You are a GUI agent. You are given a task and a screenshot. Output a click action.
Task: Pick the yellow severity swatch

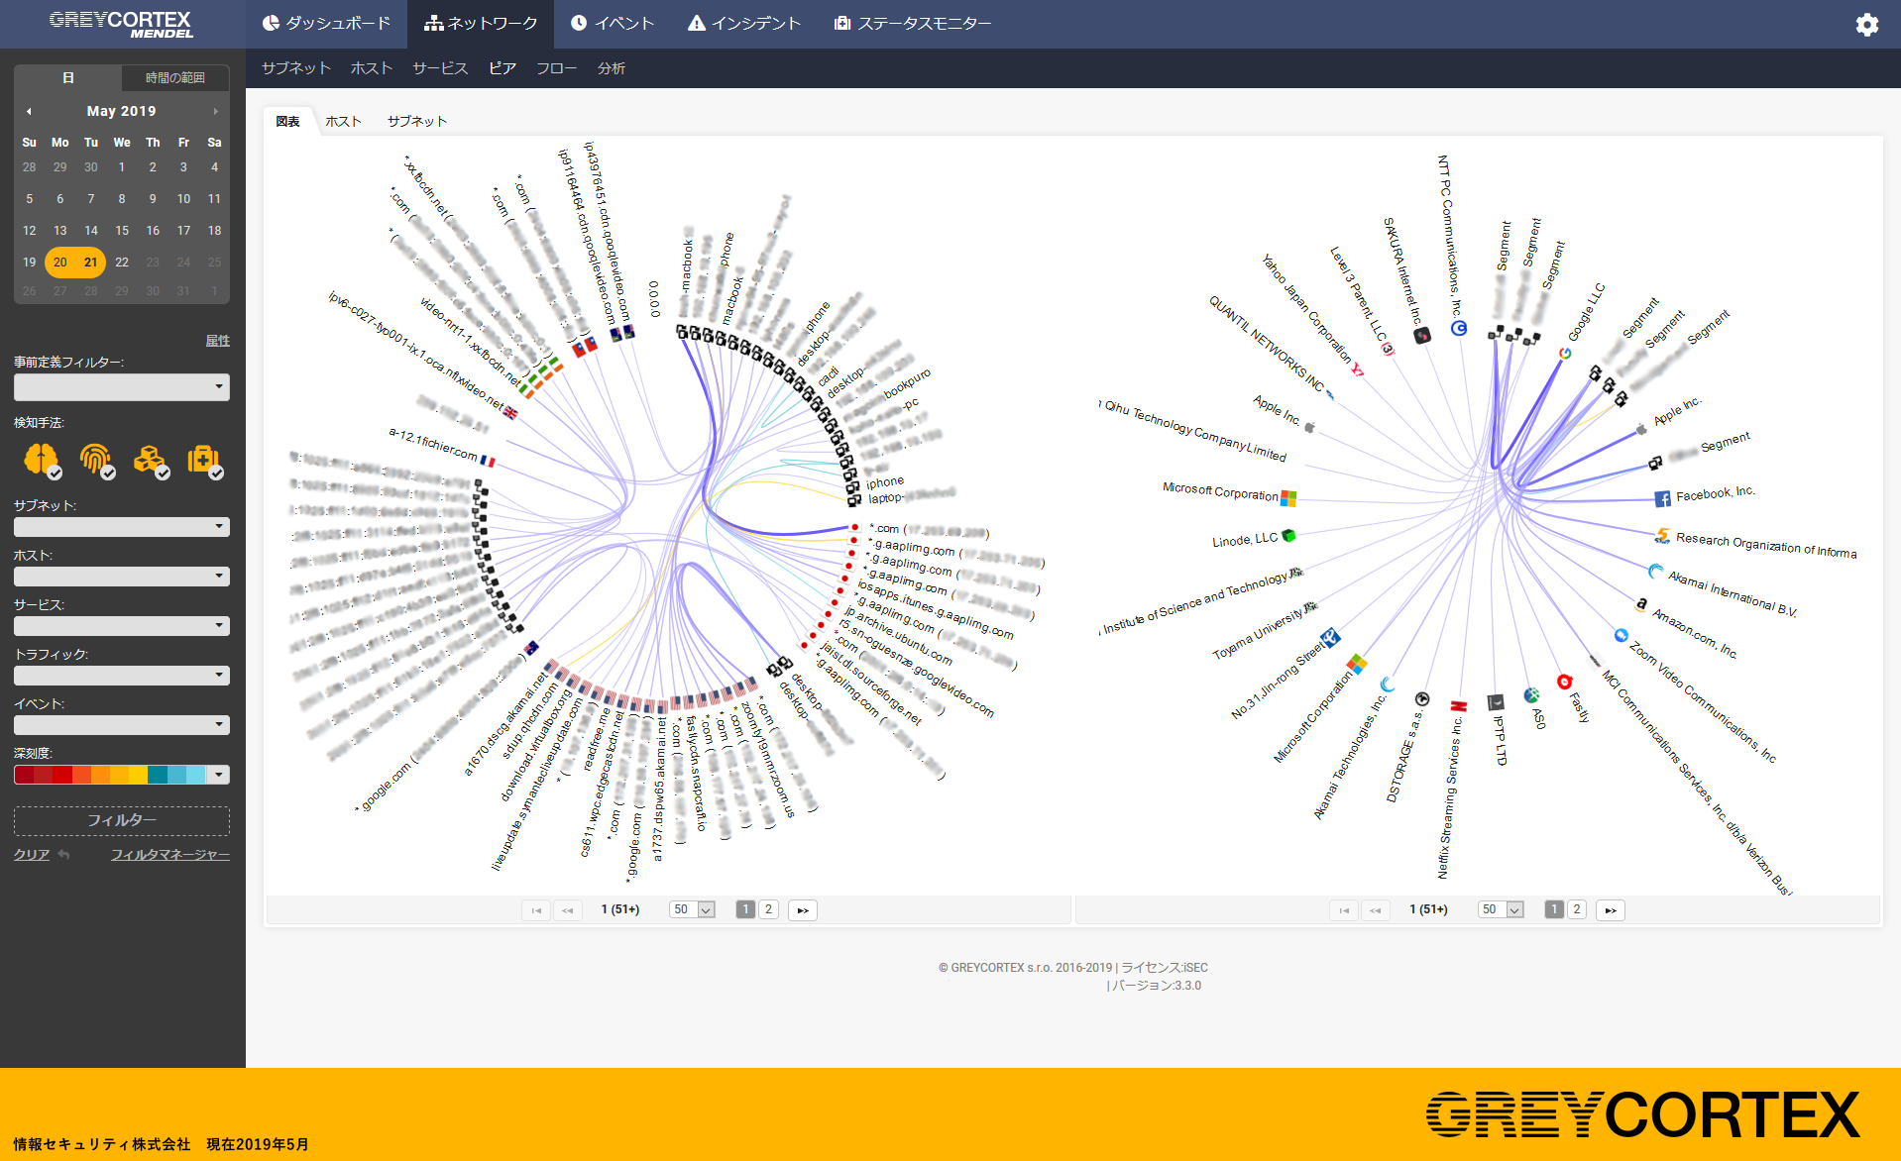(138, 775)
